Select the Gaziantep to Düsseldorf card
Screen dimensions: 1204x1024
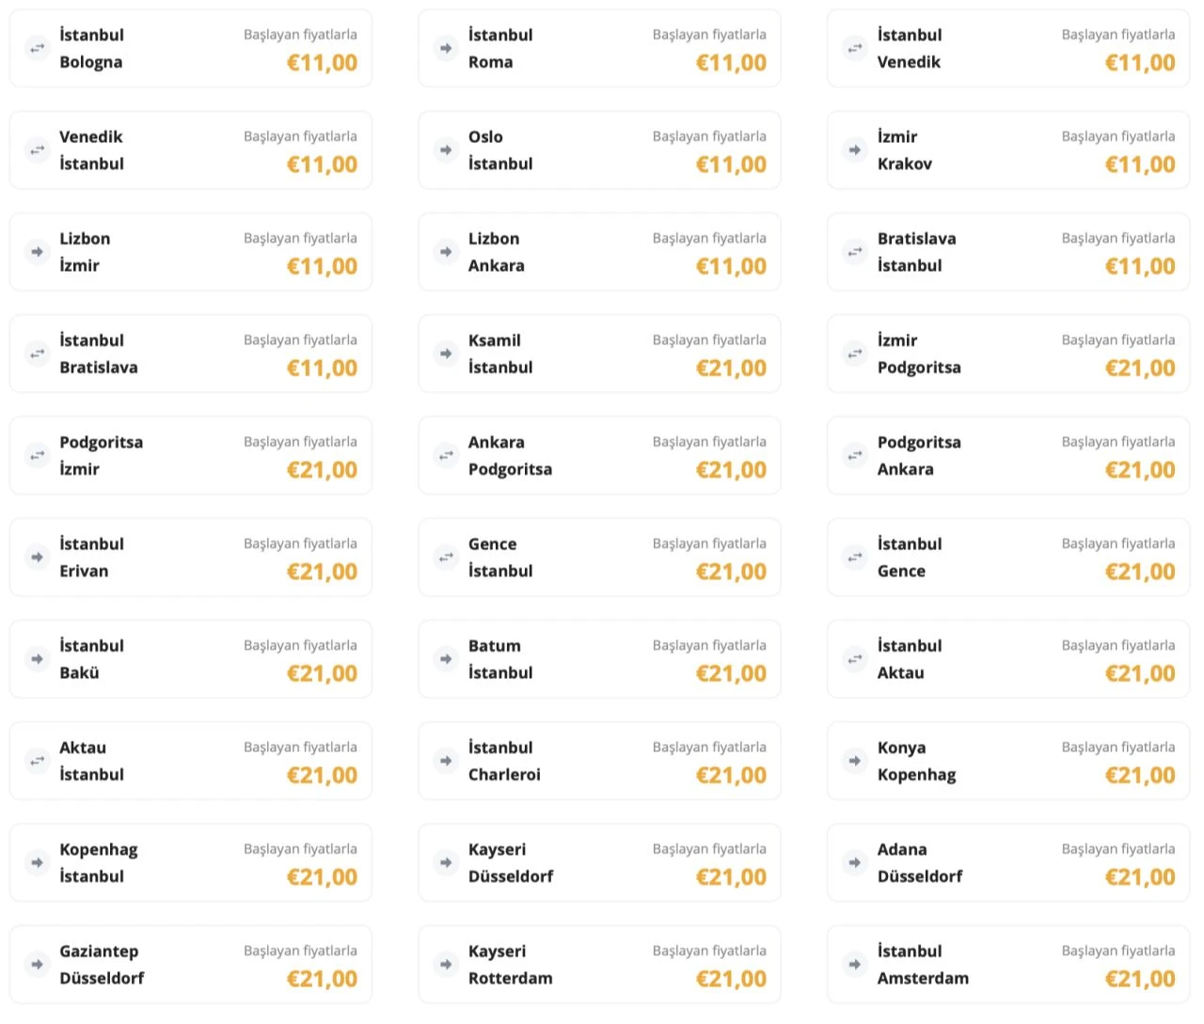click(190, 965)
